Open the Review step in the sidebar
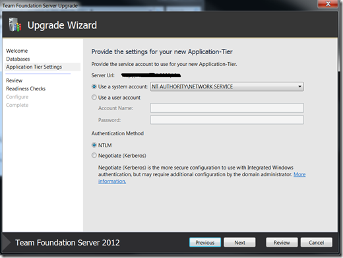 point(15,81)
